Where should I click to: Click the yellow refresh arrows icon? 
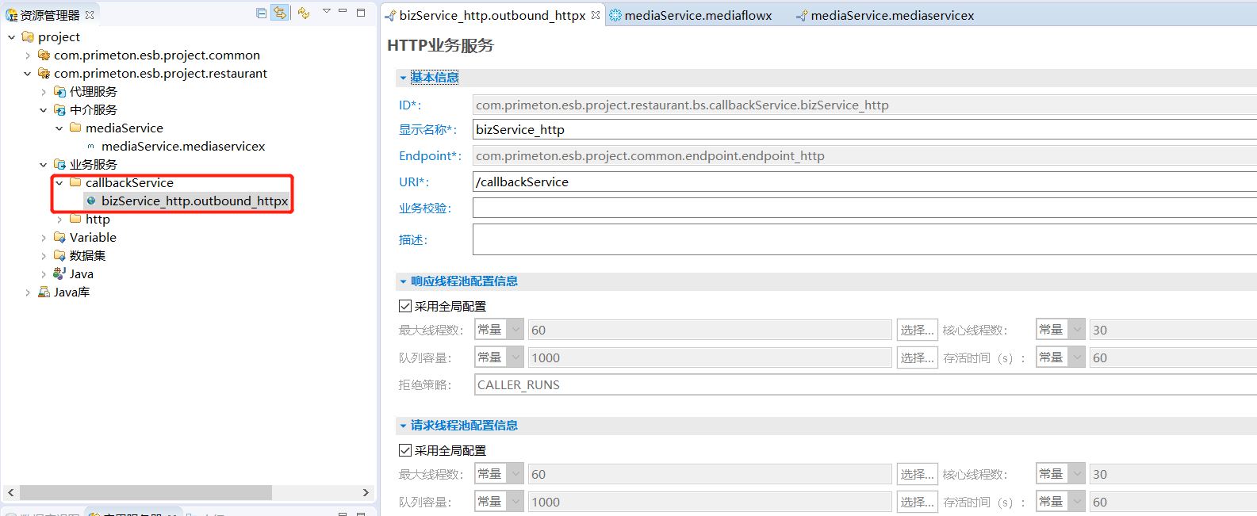point(303,13)
